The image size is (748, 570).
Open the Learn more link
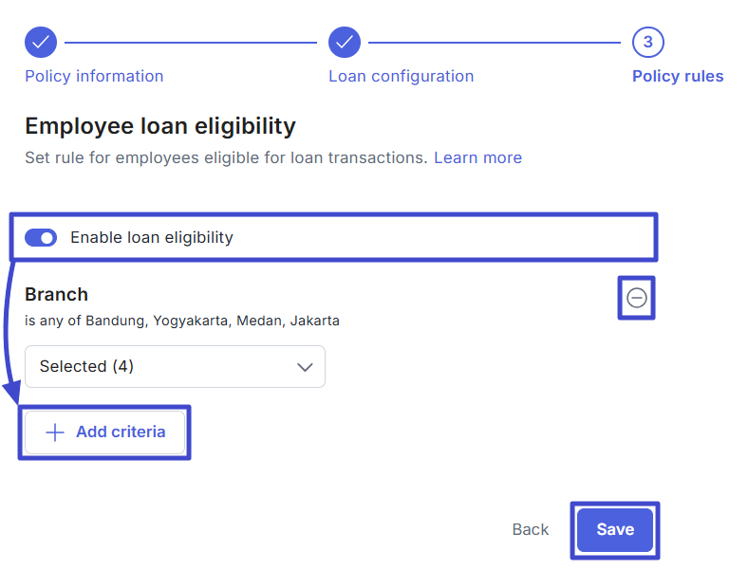[x=477, y=157]
